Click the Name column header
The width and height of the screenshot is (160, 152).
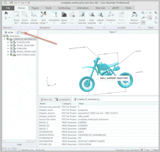50,104
